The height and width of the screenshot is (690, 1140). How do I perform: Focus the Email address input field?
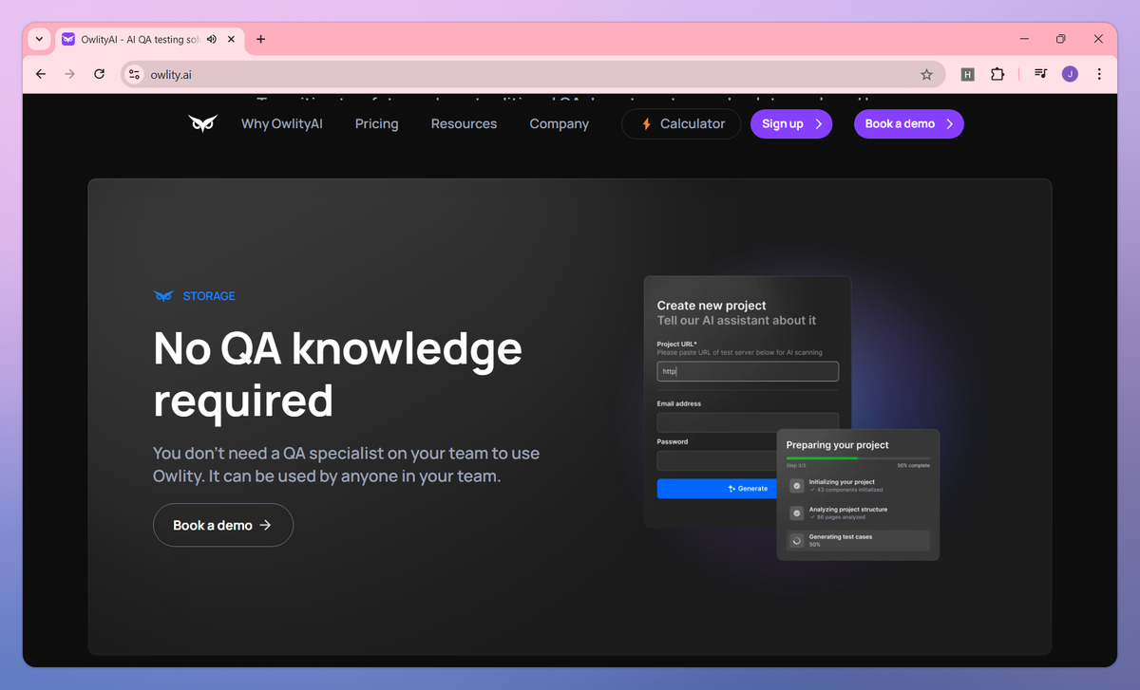[x=748, y=422]
